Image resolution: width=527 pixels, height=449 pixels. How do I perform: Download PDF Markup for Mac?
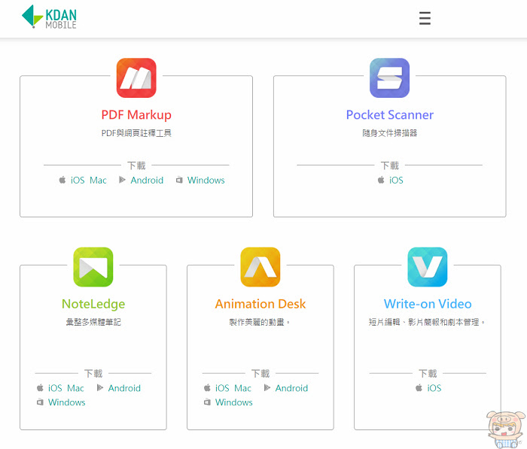coord(98,181)
